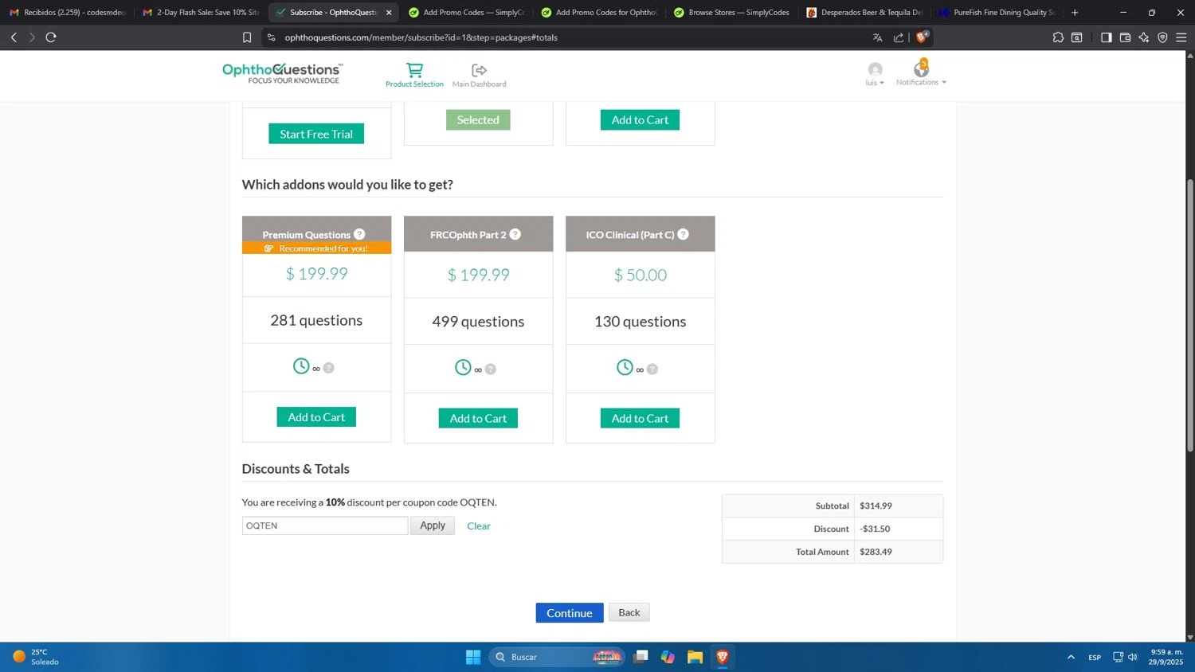The image size is (1195, 672).
Task: Clear the coupon code
Action: click(x=479, y=526)
